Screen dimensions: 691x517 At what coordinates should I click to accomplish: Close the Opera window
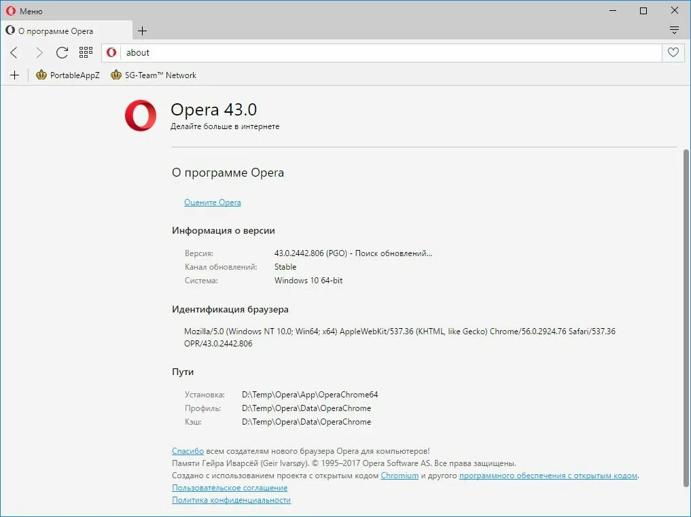click(674, 11)
